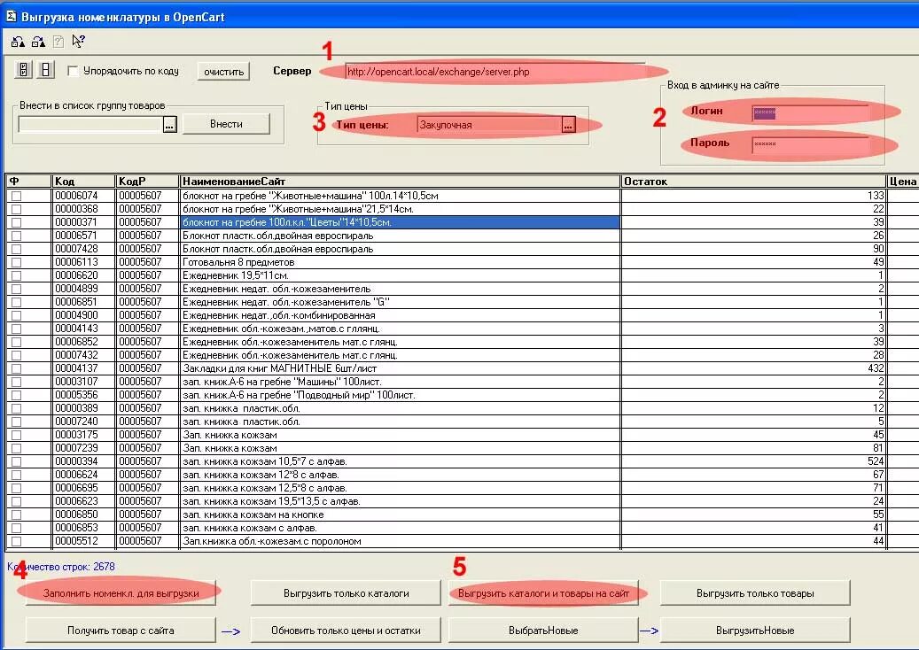This screenshot has height=650, width=919.
Task: Click the Остаток value '133'
Action: click(x=876, y=196)
